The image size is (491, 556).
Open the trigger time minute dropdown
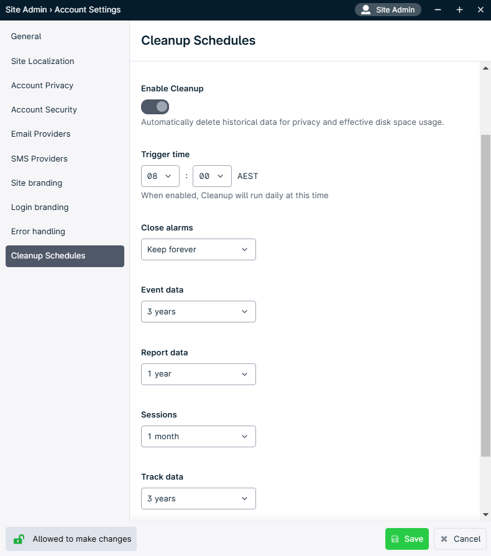pyautogui.click(x=212, y=176)
